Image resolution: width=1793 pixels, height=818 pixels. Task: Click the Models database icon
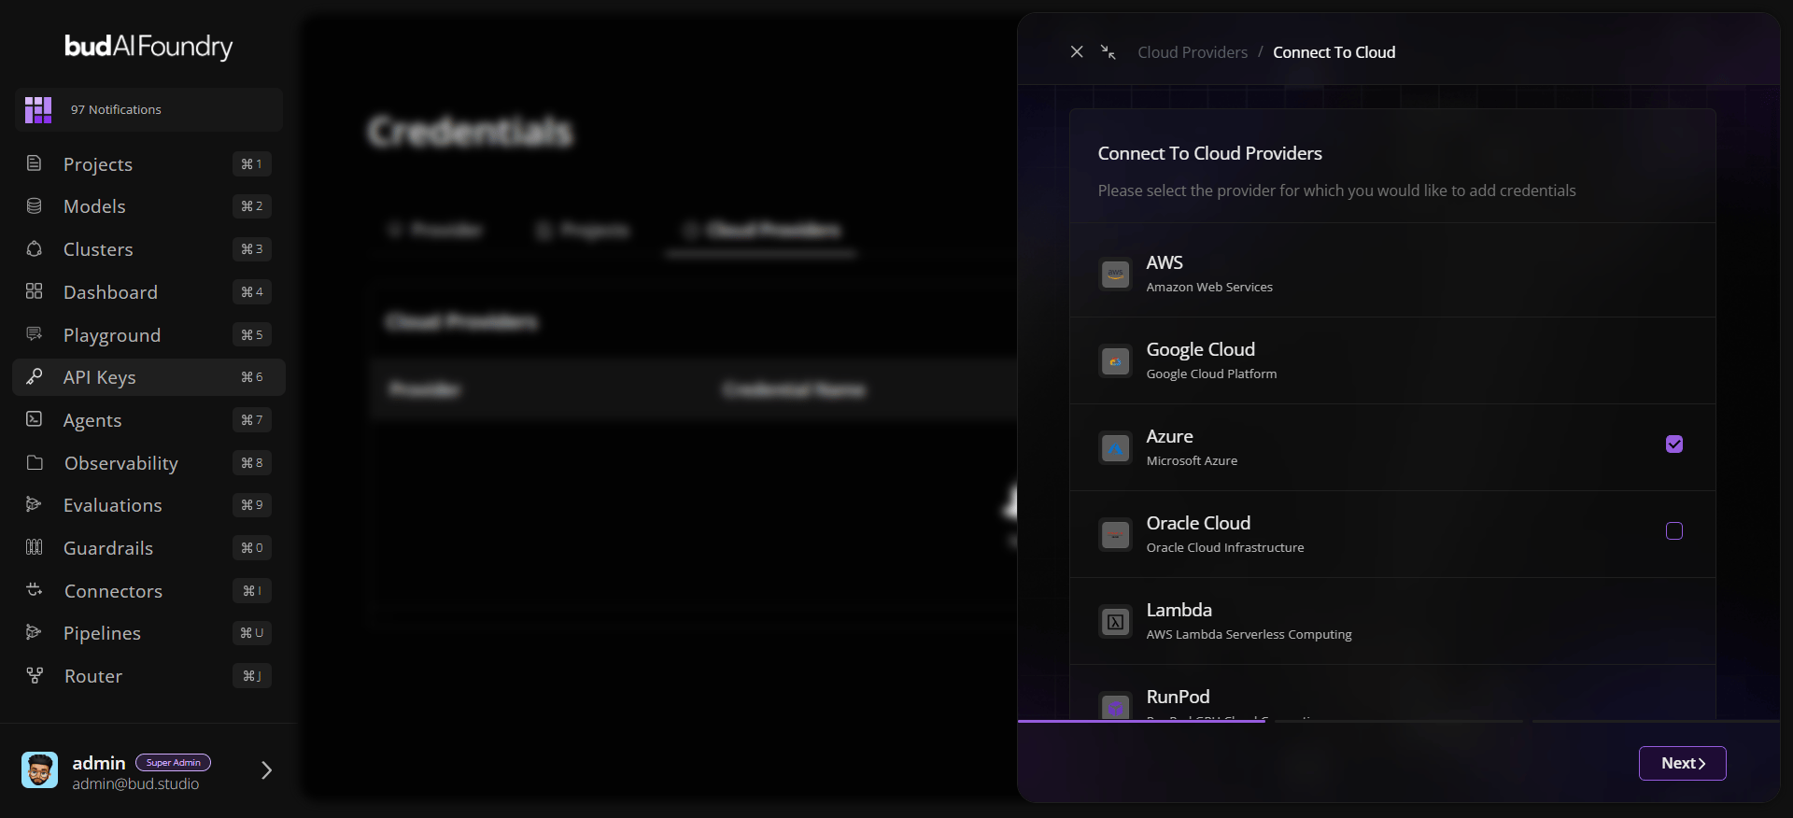point(34,205)
